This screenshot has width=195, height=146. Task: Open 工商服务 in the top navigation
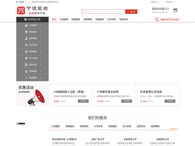click(x=64, y=19)
